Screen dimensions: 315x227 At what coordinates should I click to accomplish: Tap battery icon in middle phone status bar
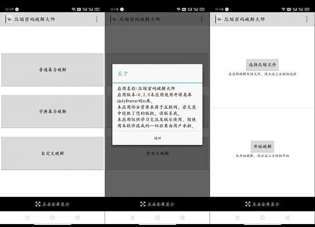click(x=202, y=9)
